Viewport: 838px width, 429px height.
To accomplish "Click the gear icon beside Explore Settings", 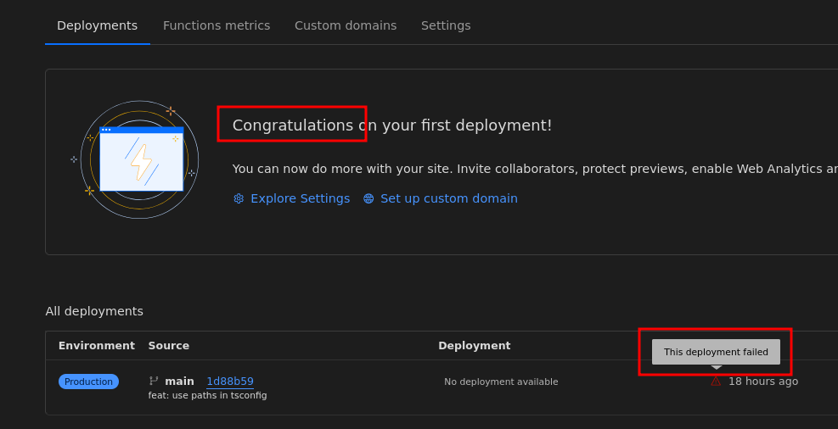I will (x=239, y=198).
